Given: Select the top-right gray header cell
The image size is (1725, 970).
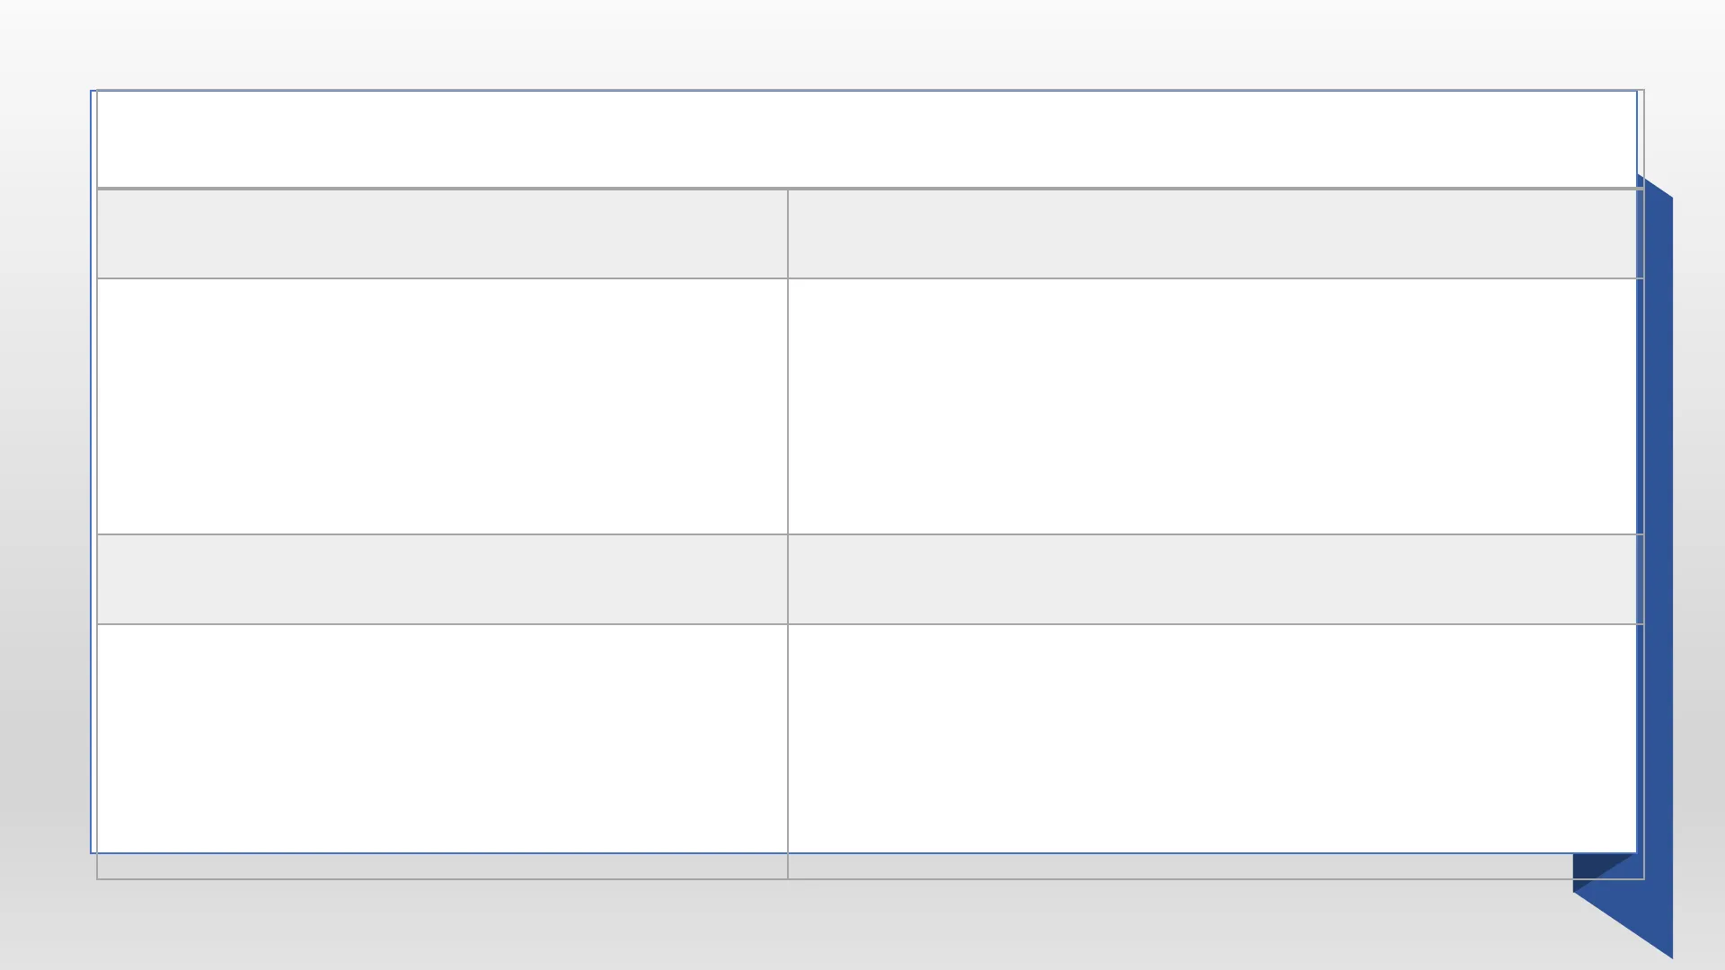Looking at the screenshot, I should click(1213, 234).
